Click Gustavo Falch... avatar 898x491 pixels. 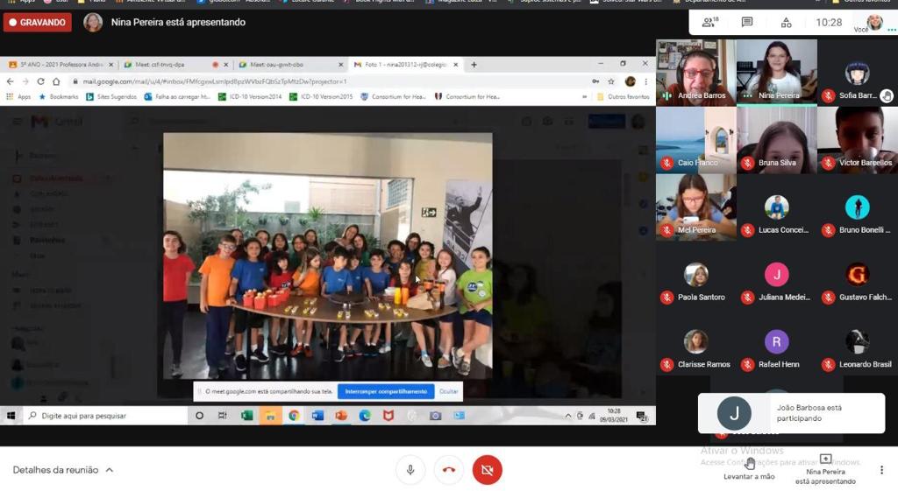pyautogui.click(x=858, y=274)
